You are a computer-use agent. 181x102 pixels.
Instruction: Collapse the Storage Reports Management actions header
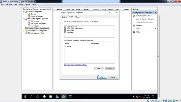point(155,12)
